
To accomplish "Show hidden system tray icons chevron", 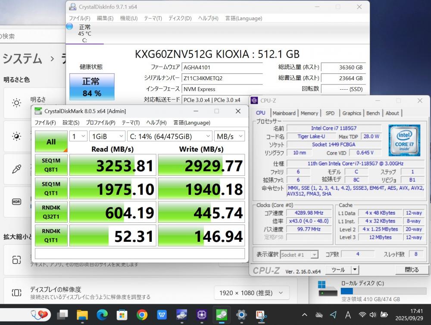I will click(x=305, y=315).
